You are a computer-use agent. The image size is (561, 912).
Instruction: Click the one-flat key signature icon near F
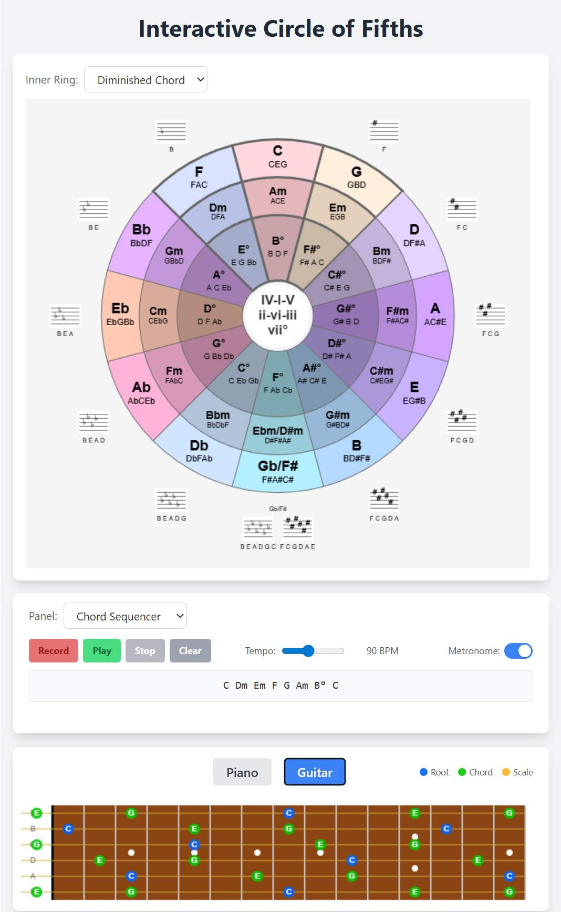tap(171, 132)
